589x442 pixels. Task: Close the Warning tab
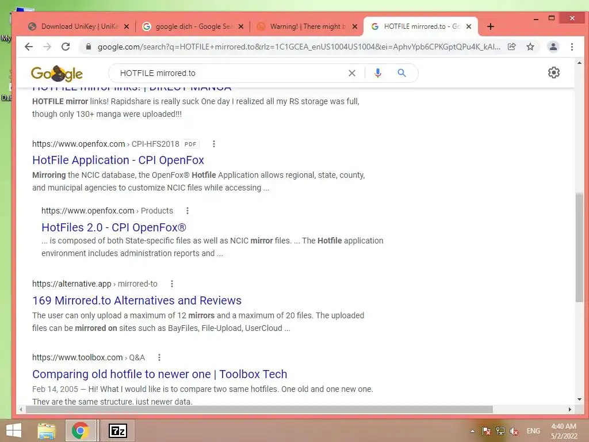coord(354,26)
